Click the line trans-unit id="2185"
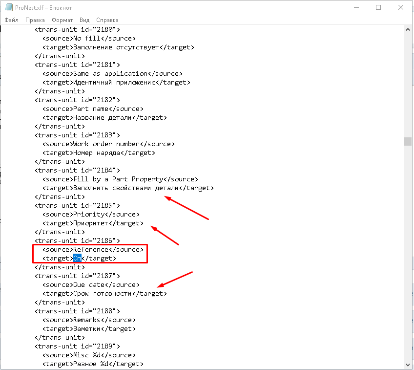 77,205
